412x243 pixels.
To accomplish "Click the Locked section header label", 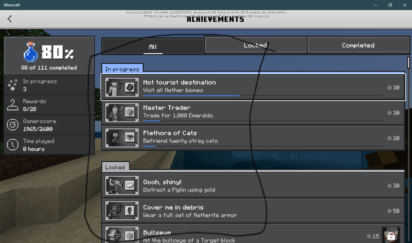I will [x=115, y=167].
